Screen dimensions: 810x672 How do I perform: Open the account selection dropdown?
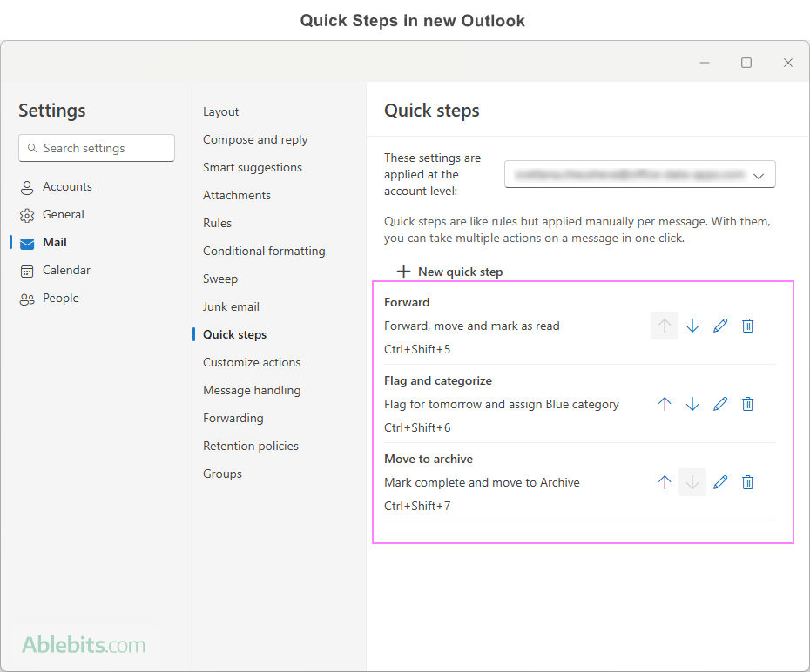639,174
